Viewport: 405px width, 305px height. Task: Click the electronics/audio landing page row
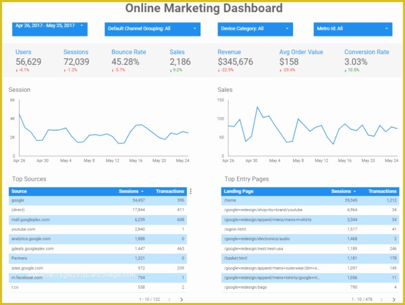[x=310, y=239]
